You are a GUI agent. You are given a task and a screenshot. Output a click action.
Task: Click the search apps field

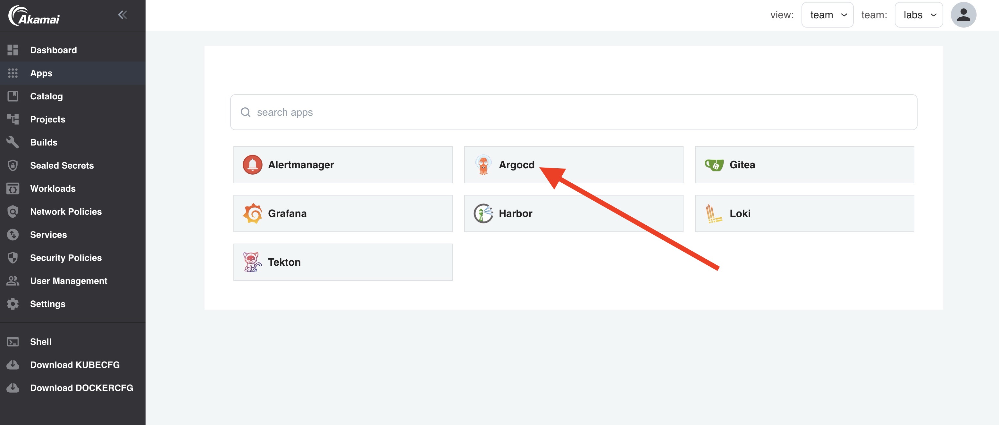573,112
